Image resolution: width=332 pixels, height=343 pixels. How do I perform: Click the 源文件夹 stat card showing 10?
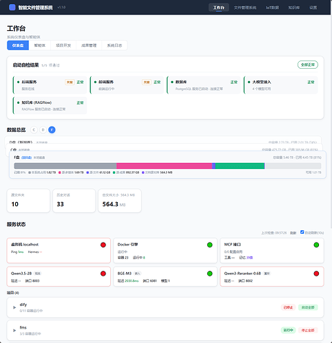(28, 201)
